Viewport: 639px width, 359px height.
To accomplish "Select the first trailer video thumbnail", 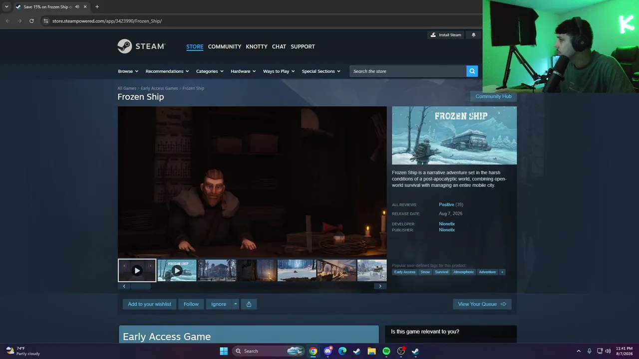I will (x=137, y=270).
